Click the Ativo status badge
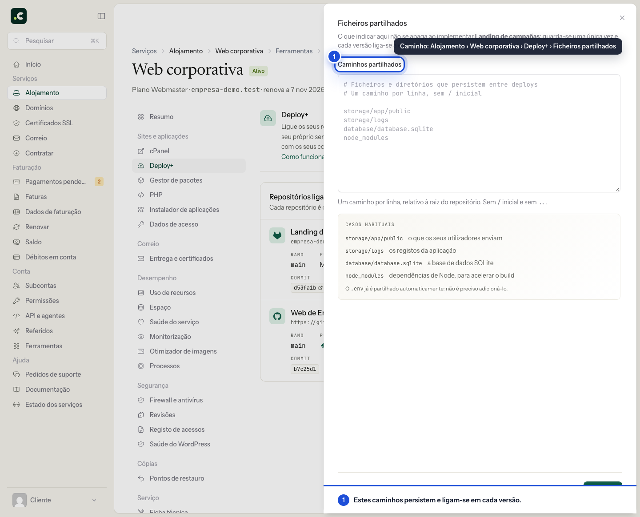 [x=258, y=71]
